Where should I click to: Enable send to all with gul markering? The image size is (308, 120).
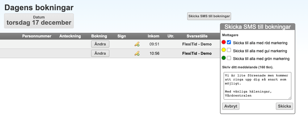(229, 50)
